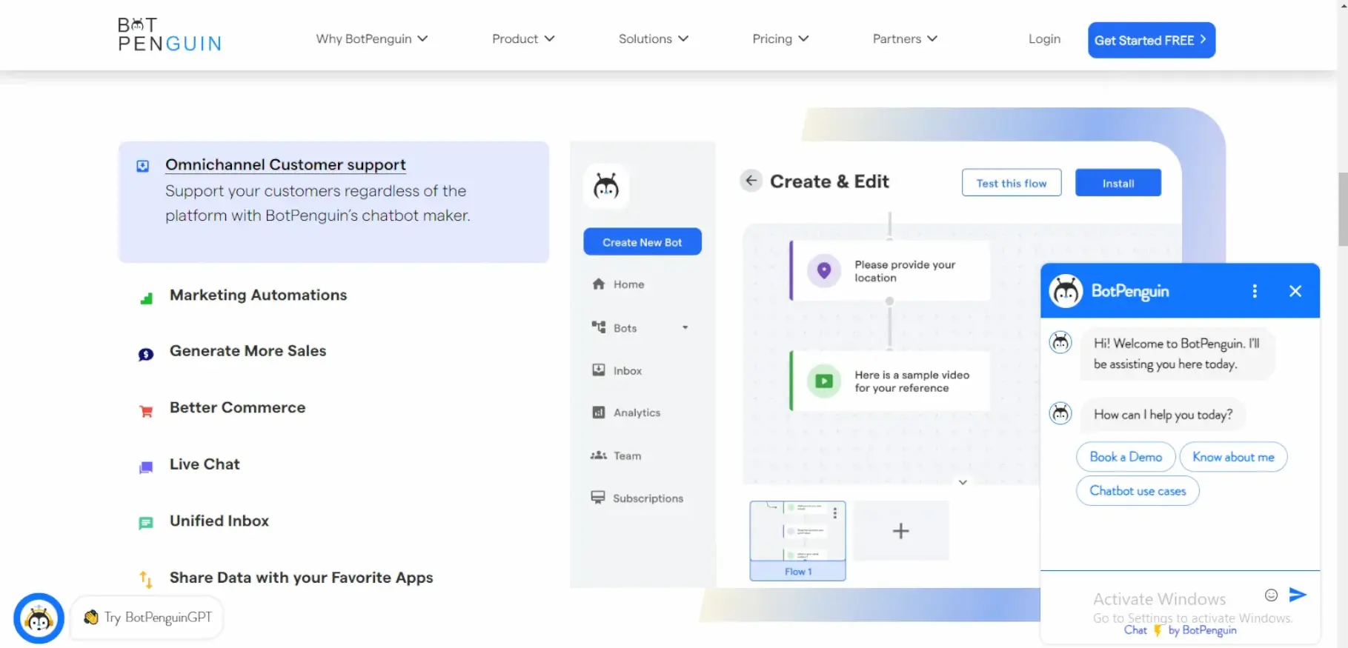Click Know about me chat option
Viewport: 1348px width, 648px height.
coord(1233,457)
